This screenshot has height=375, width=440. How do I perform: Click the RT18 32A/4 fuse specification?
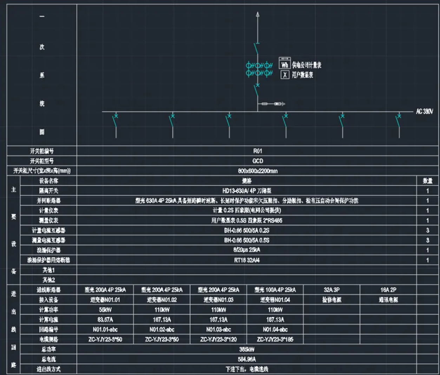[247, 260]
